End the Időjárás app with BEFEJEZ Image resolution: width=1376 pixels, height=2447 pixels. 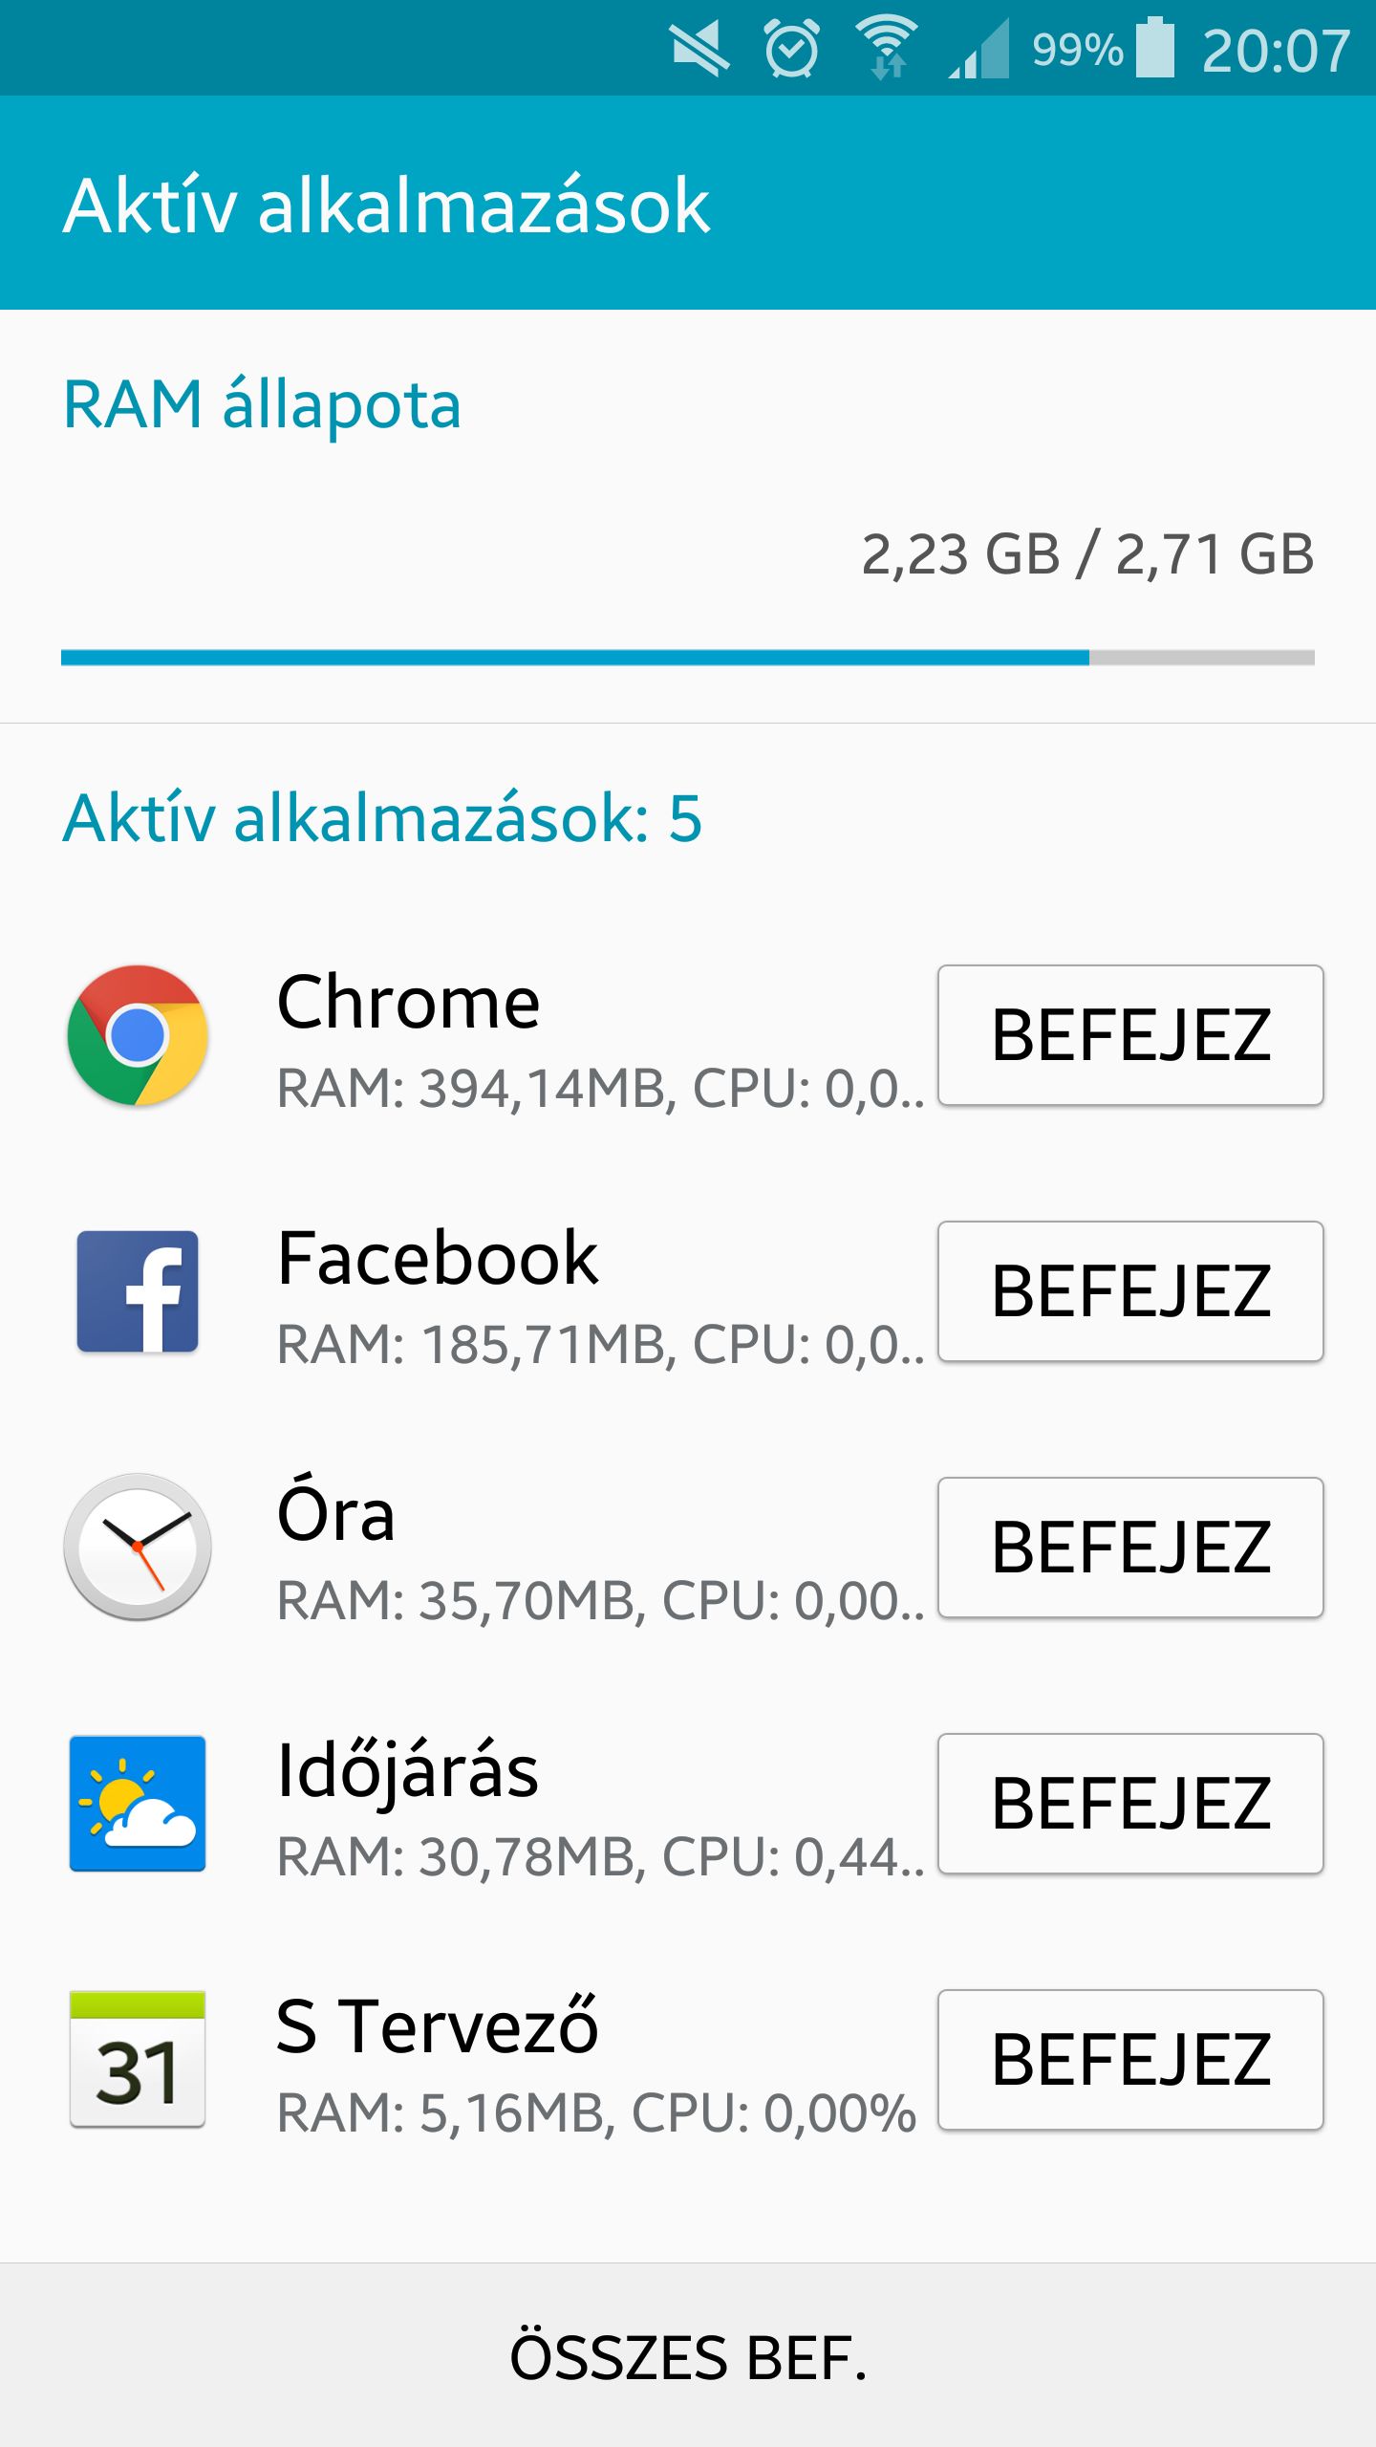pos(1130,1804)
